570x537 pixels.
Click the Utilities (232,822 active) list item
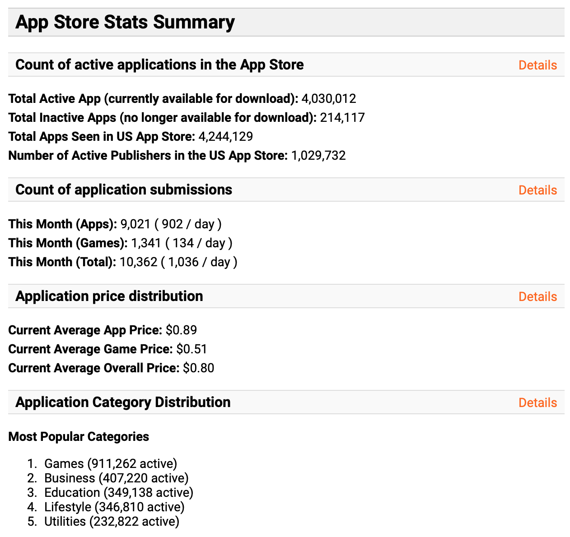pyautogui.click(x=112, y=522)
